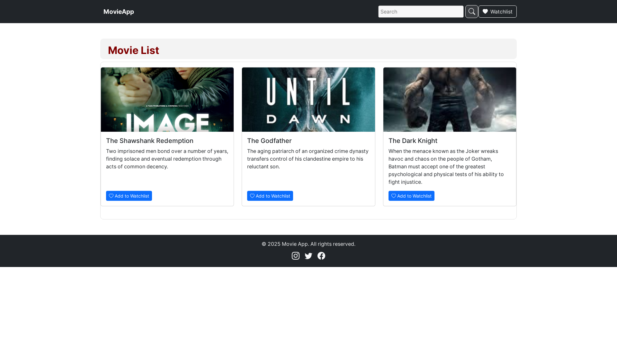Click The Godfather poster image
Image resolution: width=617 pixels, height=347 pixels.
coord(308,100)
